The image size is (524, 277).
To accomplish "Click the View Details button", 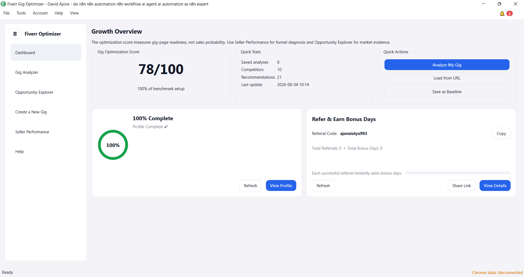I will 495,185.
